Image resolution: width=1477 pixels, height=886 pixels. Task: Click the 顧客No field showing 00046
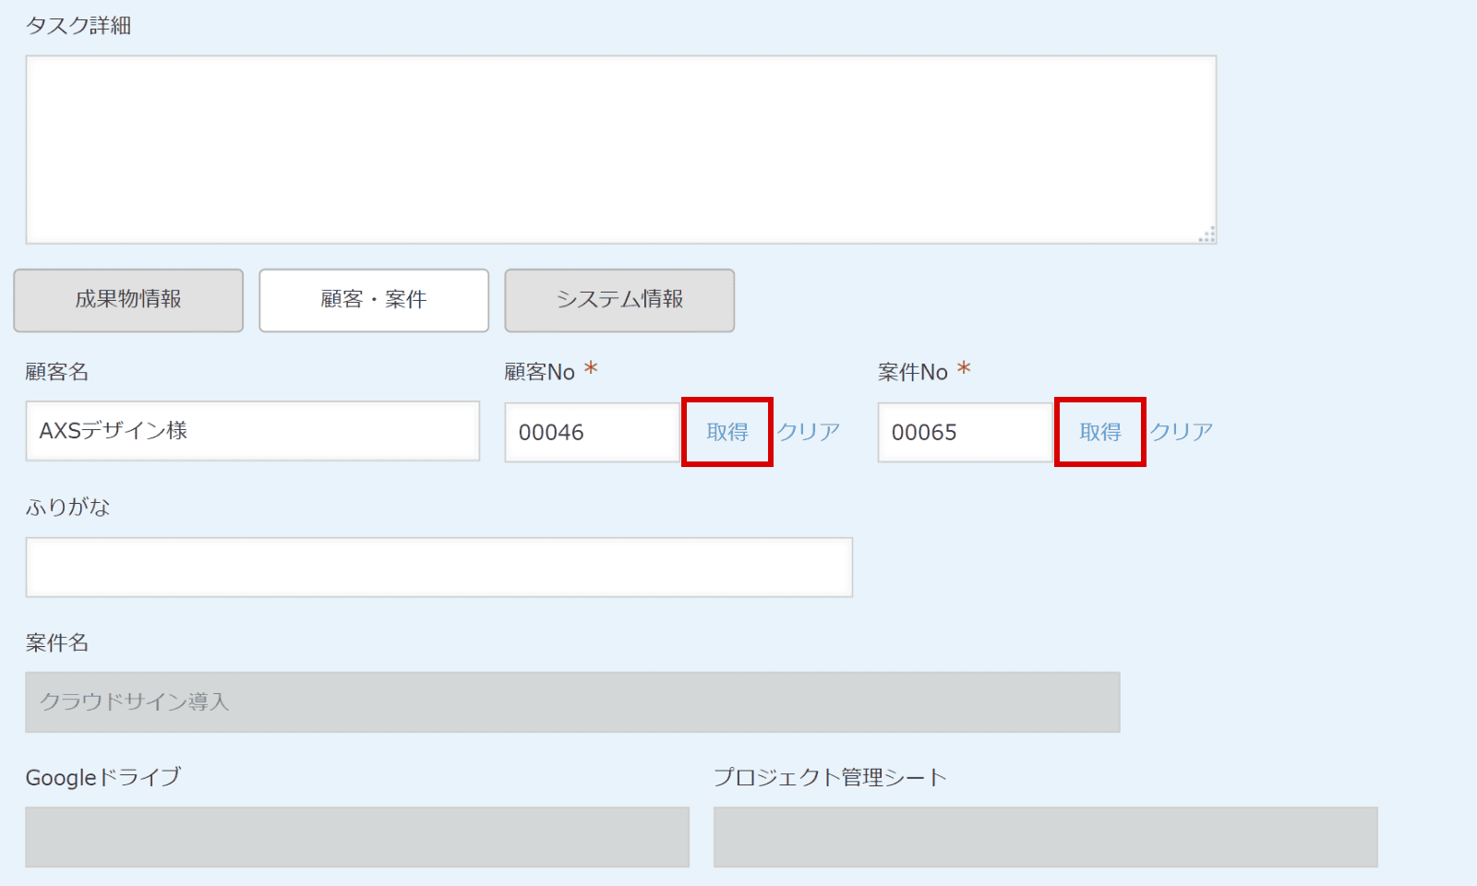point(592,432)
